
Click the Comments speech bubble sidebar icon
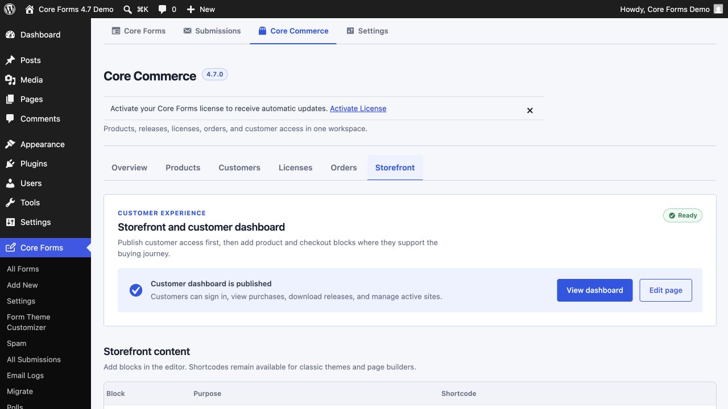point(10,119)
